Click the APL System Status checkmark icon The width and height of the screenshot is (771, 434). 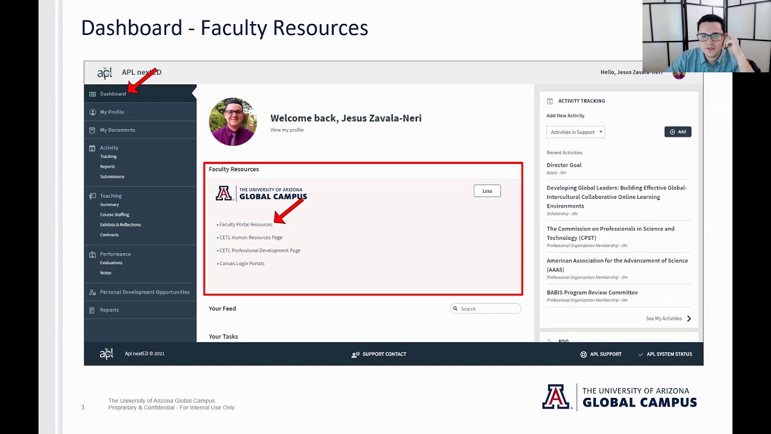click(x=641, y=354)
